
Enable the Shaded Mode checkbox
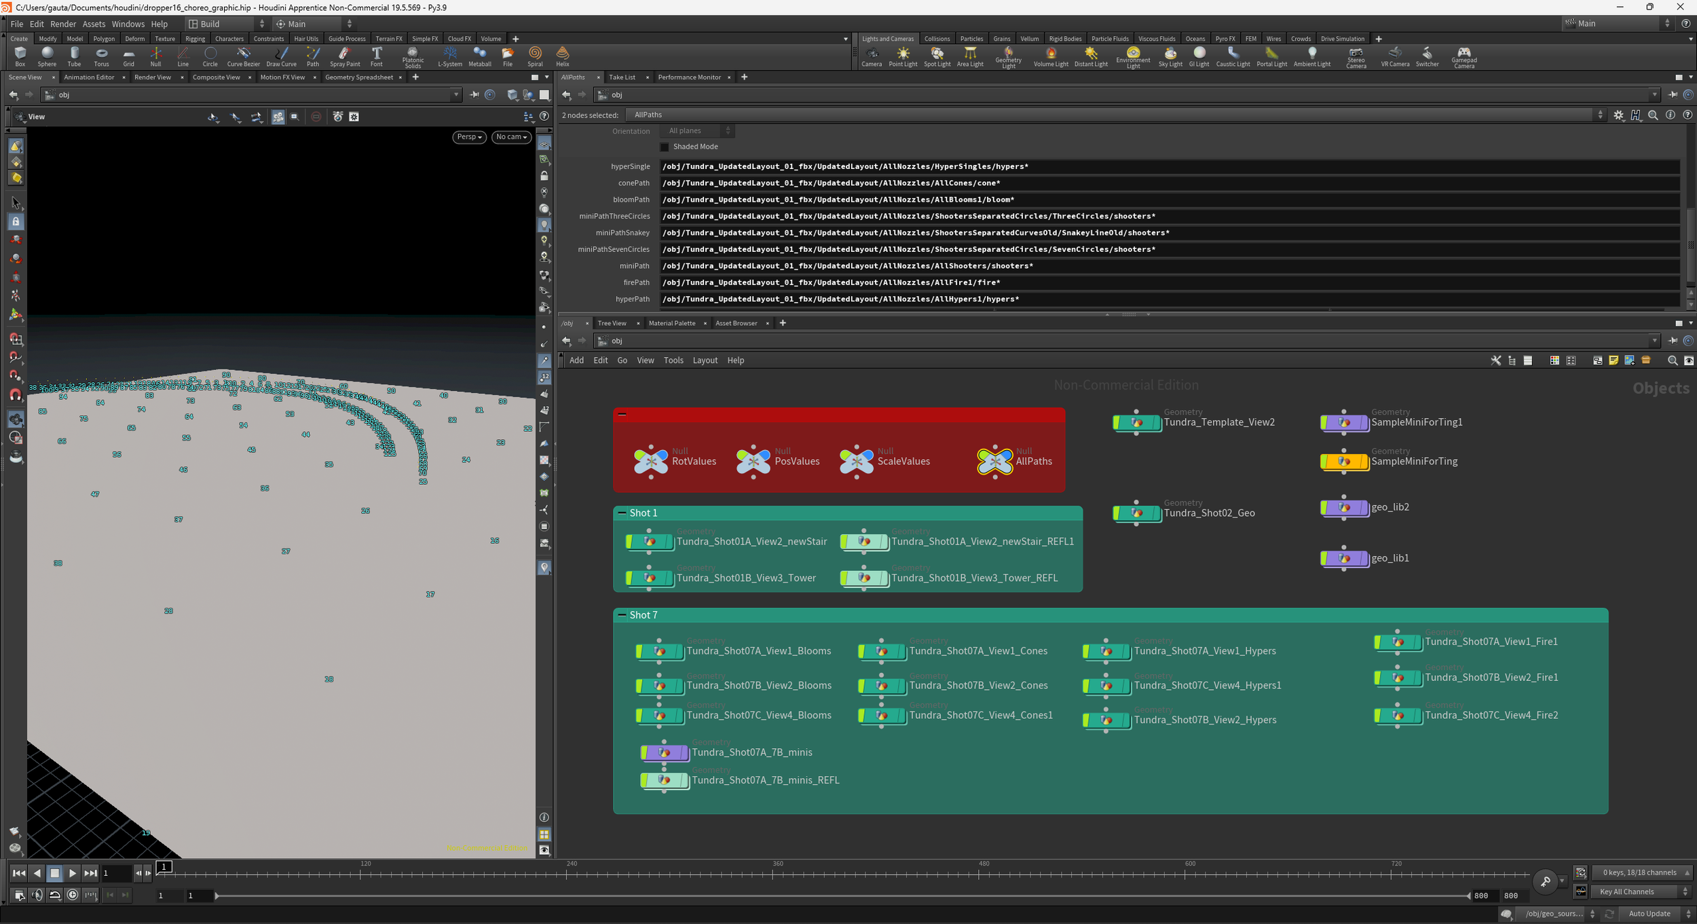click(665, 147)
